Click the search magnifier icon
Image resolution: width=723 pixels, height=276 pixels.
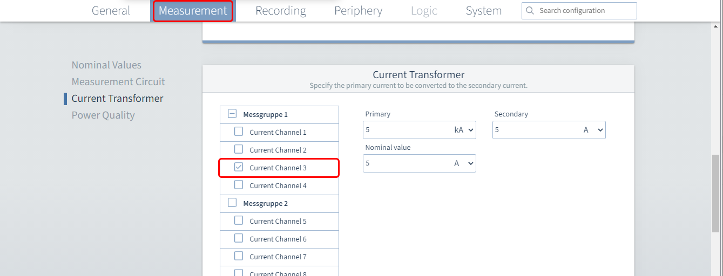coord(530,11)
